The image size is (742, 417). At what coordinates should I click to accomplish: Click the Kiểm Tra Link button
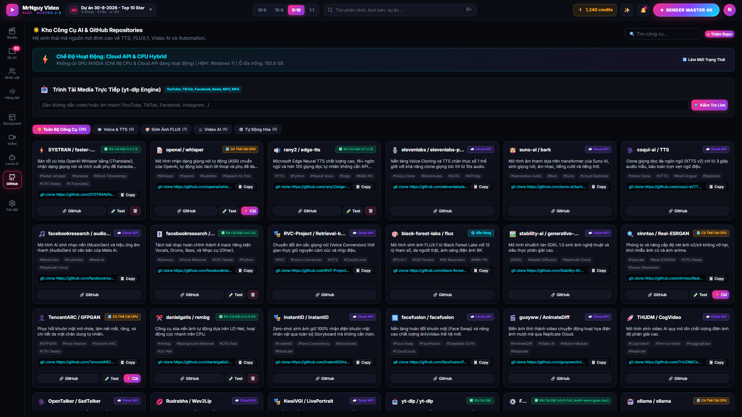coord(710,105)
